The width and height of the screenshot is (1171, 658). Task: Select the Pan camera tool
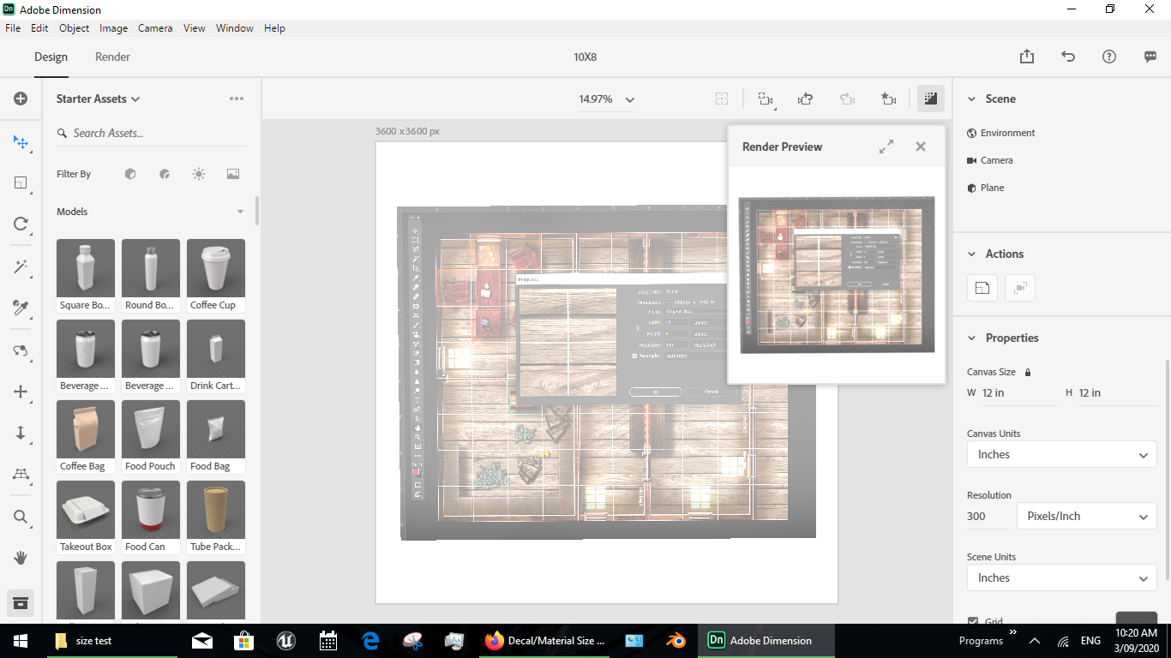tap(21, 392)
